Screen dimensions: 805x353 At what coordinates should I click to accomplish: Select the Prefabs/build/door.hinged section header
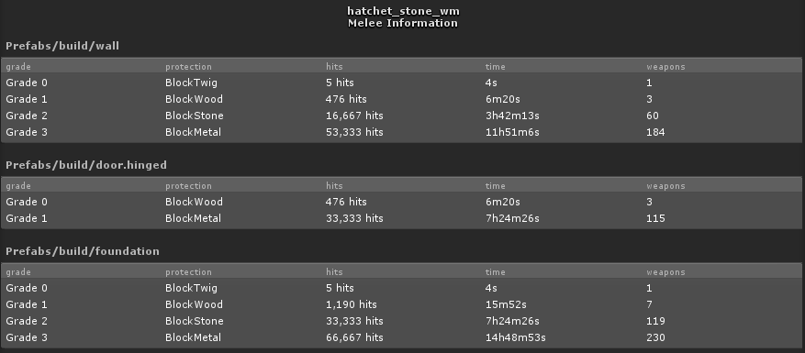[86, 165]
